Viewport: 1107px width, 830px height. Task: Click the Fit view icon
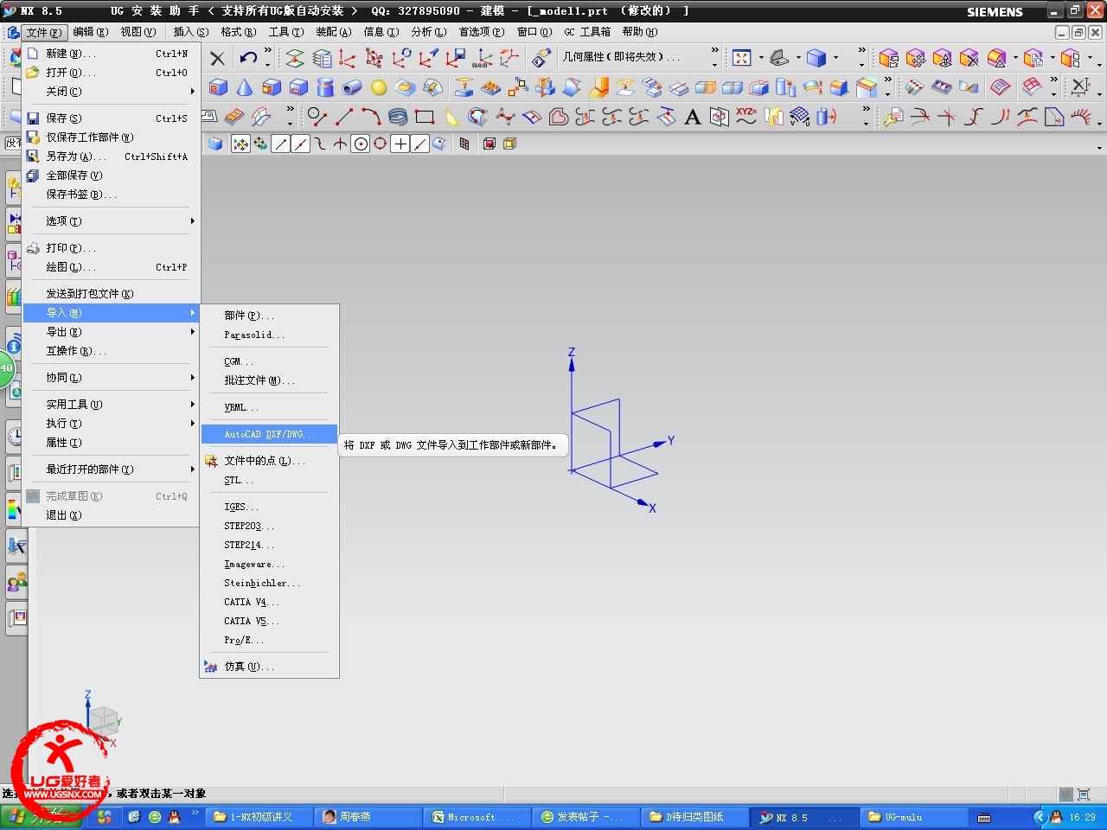[742, 58]
